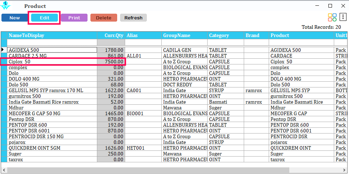Select the AGIDEXA 500 name cell

click(x=52, y=50)
